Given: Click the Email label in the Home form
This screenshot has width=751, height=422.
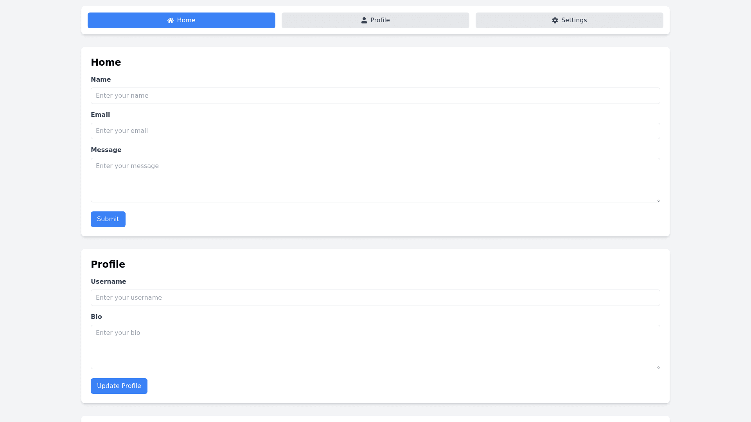Looking at the screenshot, I should 100,114.
